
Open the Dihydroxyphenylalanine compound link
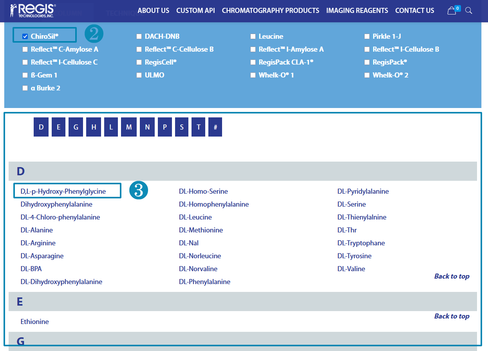pyautogui.click(x=56, y=204)
